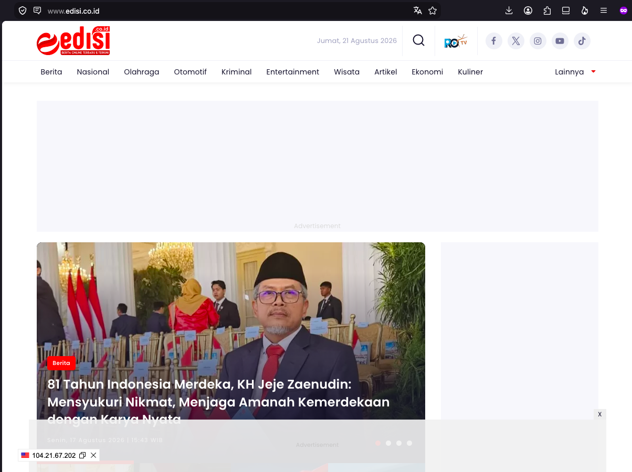632x472 pixels.
Task: Open the Wisata menu item
Action: pyautogui.click(x=347, y=72)
